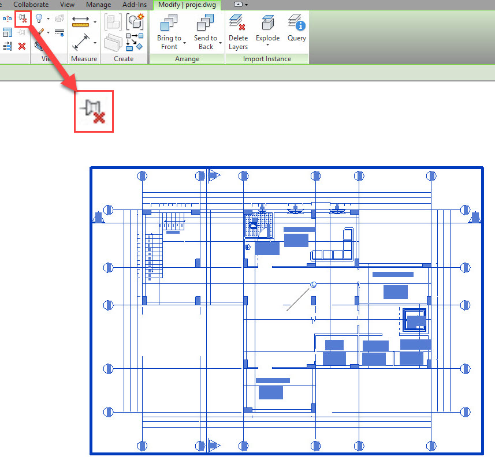The height and width of the screenshot is (464, 495).
Task: Open the Bring to Front dropdown
Action: (184, 43)
